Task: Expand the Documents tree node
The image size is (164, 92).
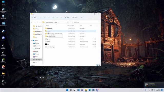Action: click(x=32, y=46)
